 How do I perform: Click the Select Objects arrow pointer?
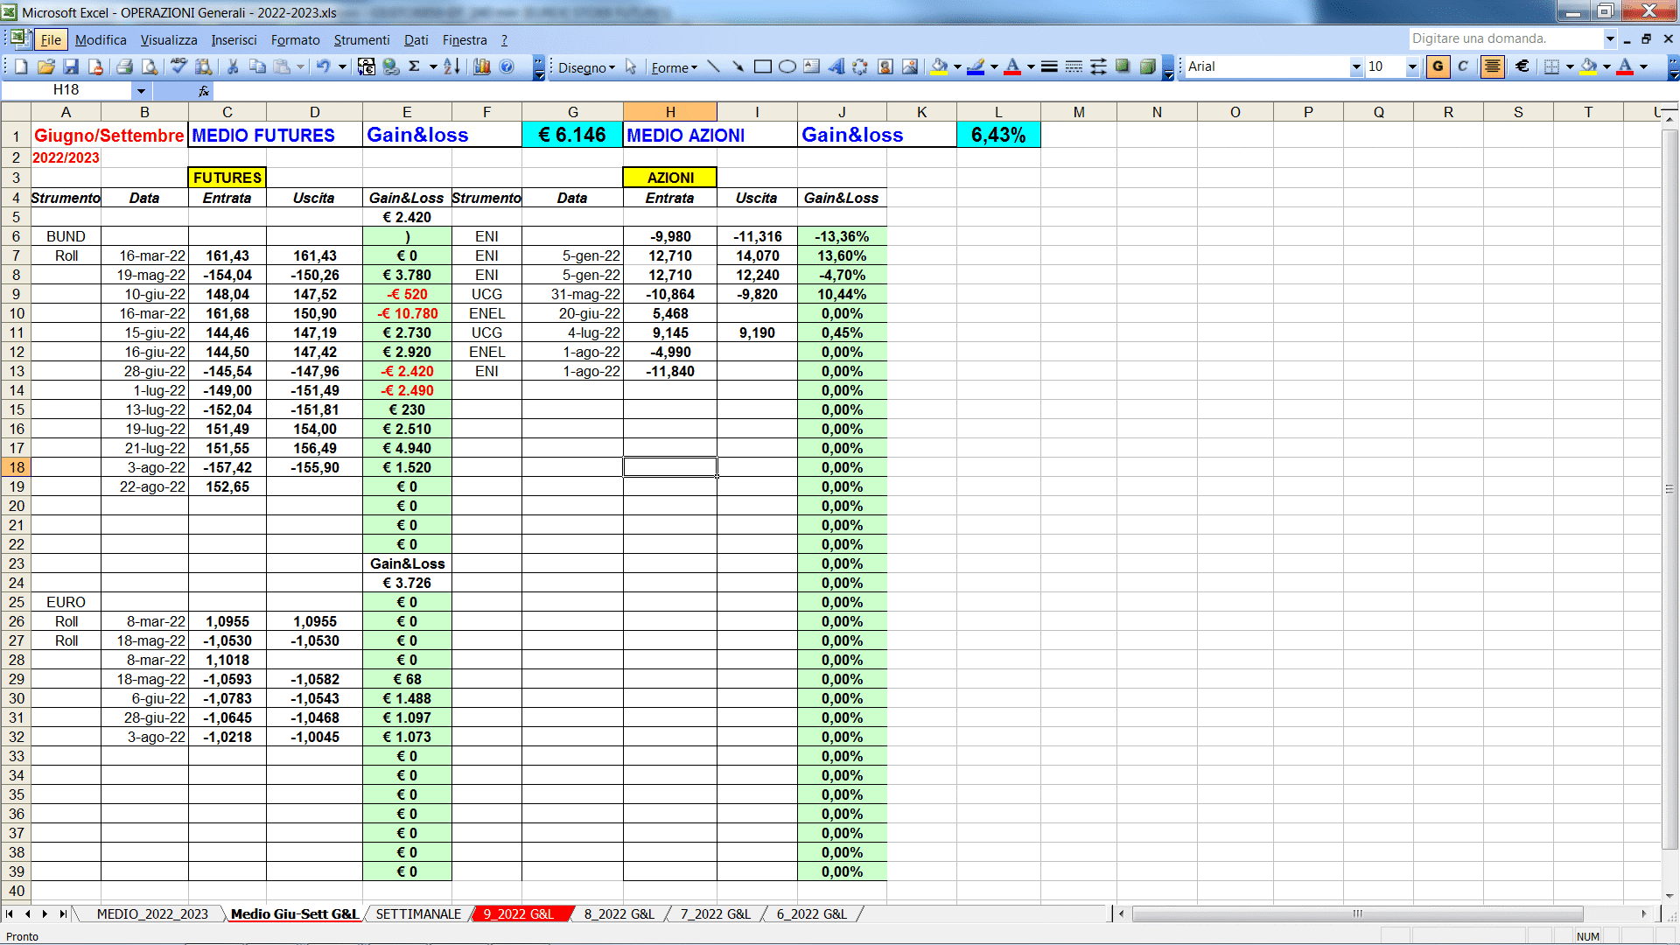pyautogui.click(x=631, y=67)
